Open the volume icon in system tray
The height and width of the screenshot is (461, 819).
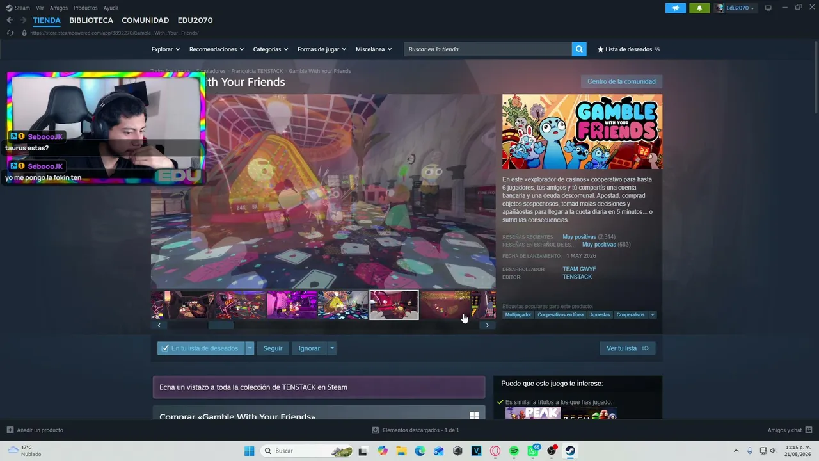coord(774,451)
